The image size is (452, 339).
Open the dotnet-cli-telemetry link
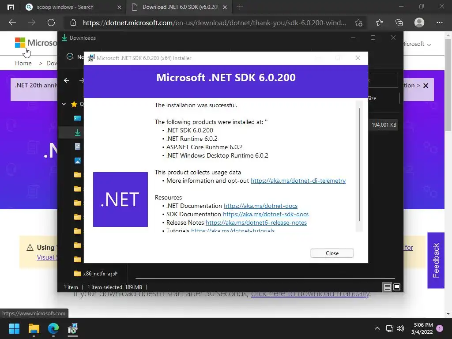point(298,181)
